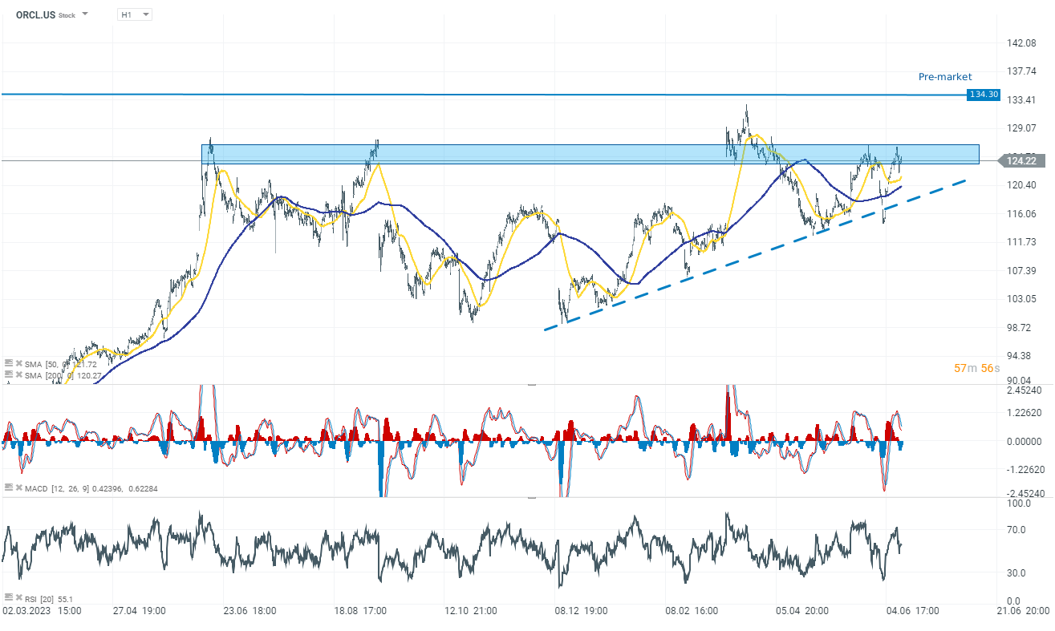
Task: Open settings icon for SMA 200 indicator
Action: tap(9, 374)
